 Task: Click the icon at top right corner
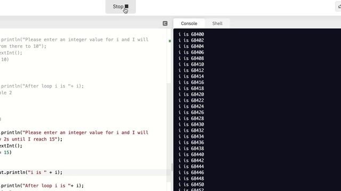click(x=339, y=6)
